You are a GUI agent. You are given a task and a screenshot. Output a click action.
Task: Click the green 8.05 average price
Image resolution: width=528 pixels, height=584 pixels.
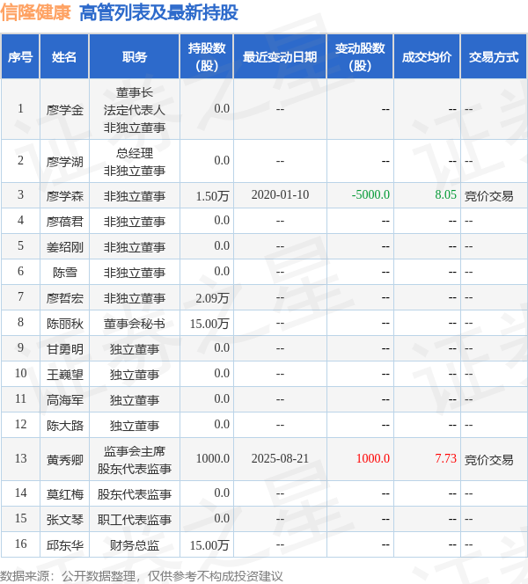pyautogui.click(x=445, y=194)
